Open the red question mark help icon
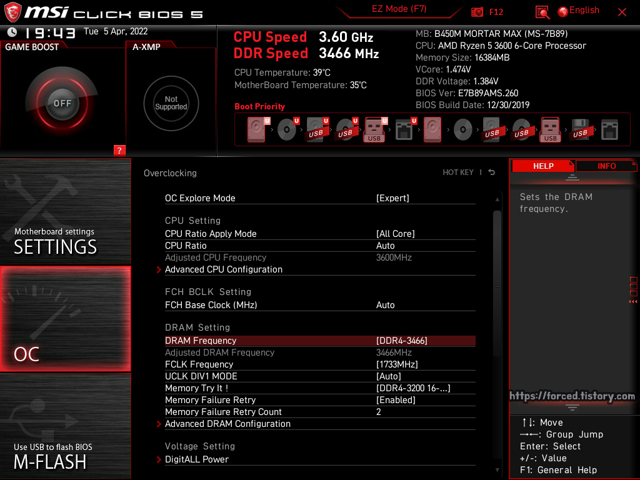Screen dimensions: 640x480 (119, 150)
